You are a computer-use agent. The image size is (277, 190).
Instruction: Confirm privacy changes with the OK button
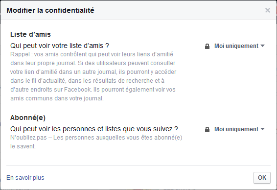pyautogui.click(x=262, y=178)
